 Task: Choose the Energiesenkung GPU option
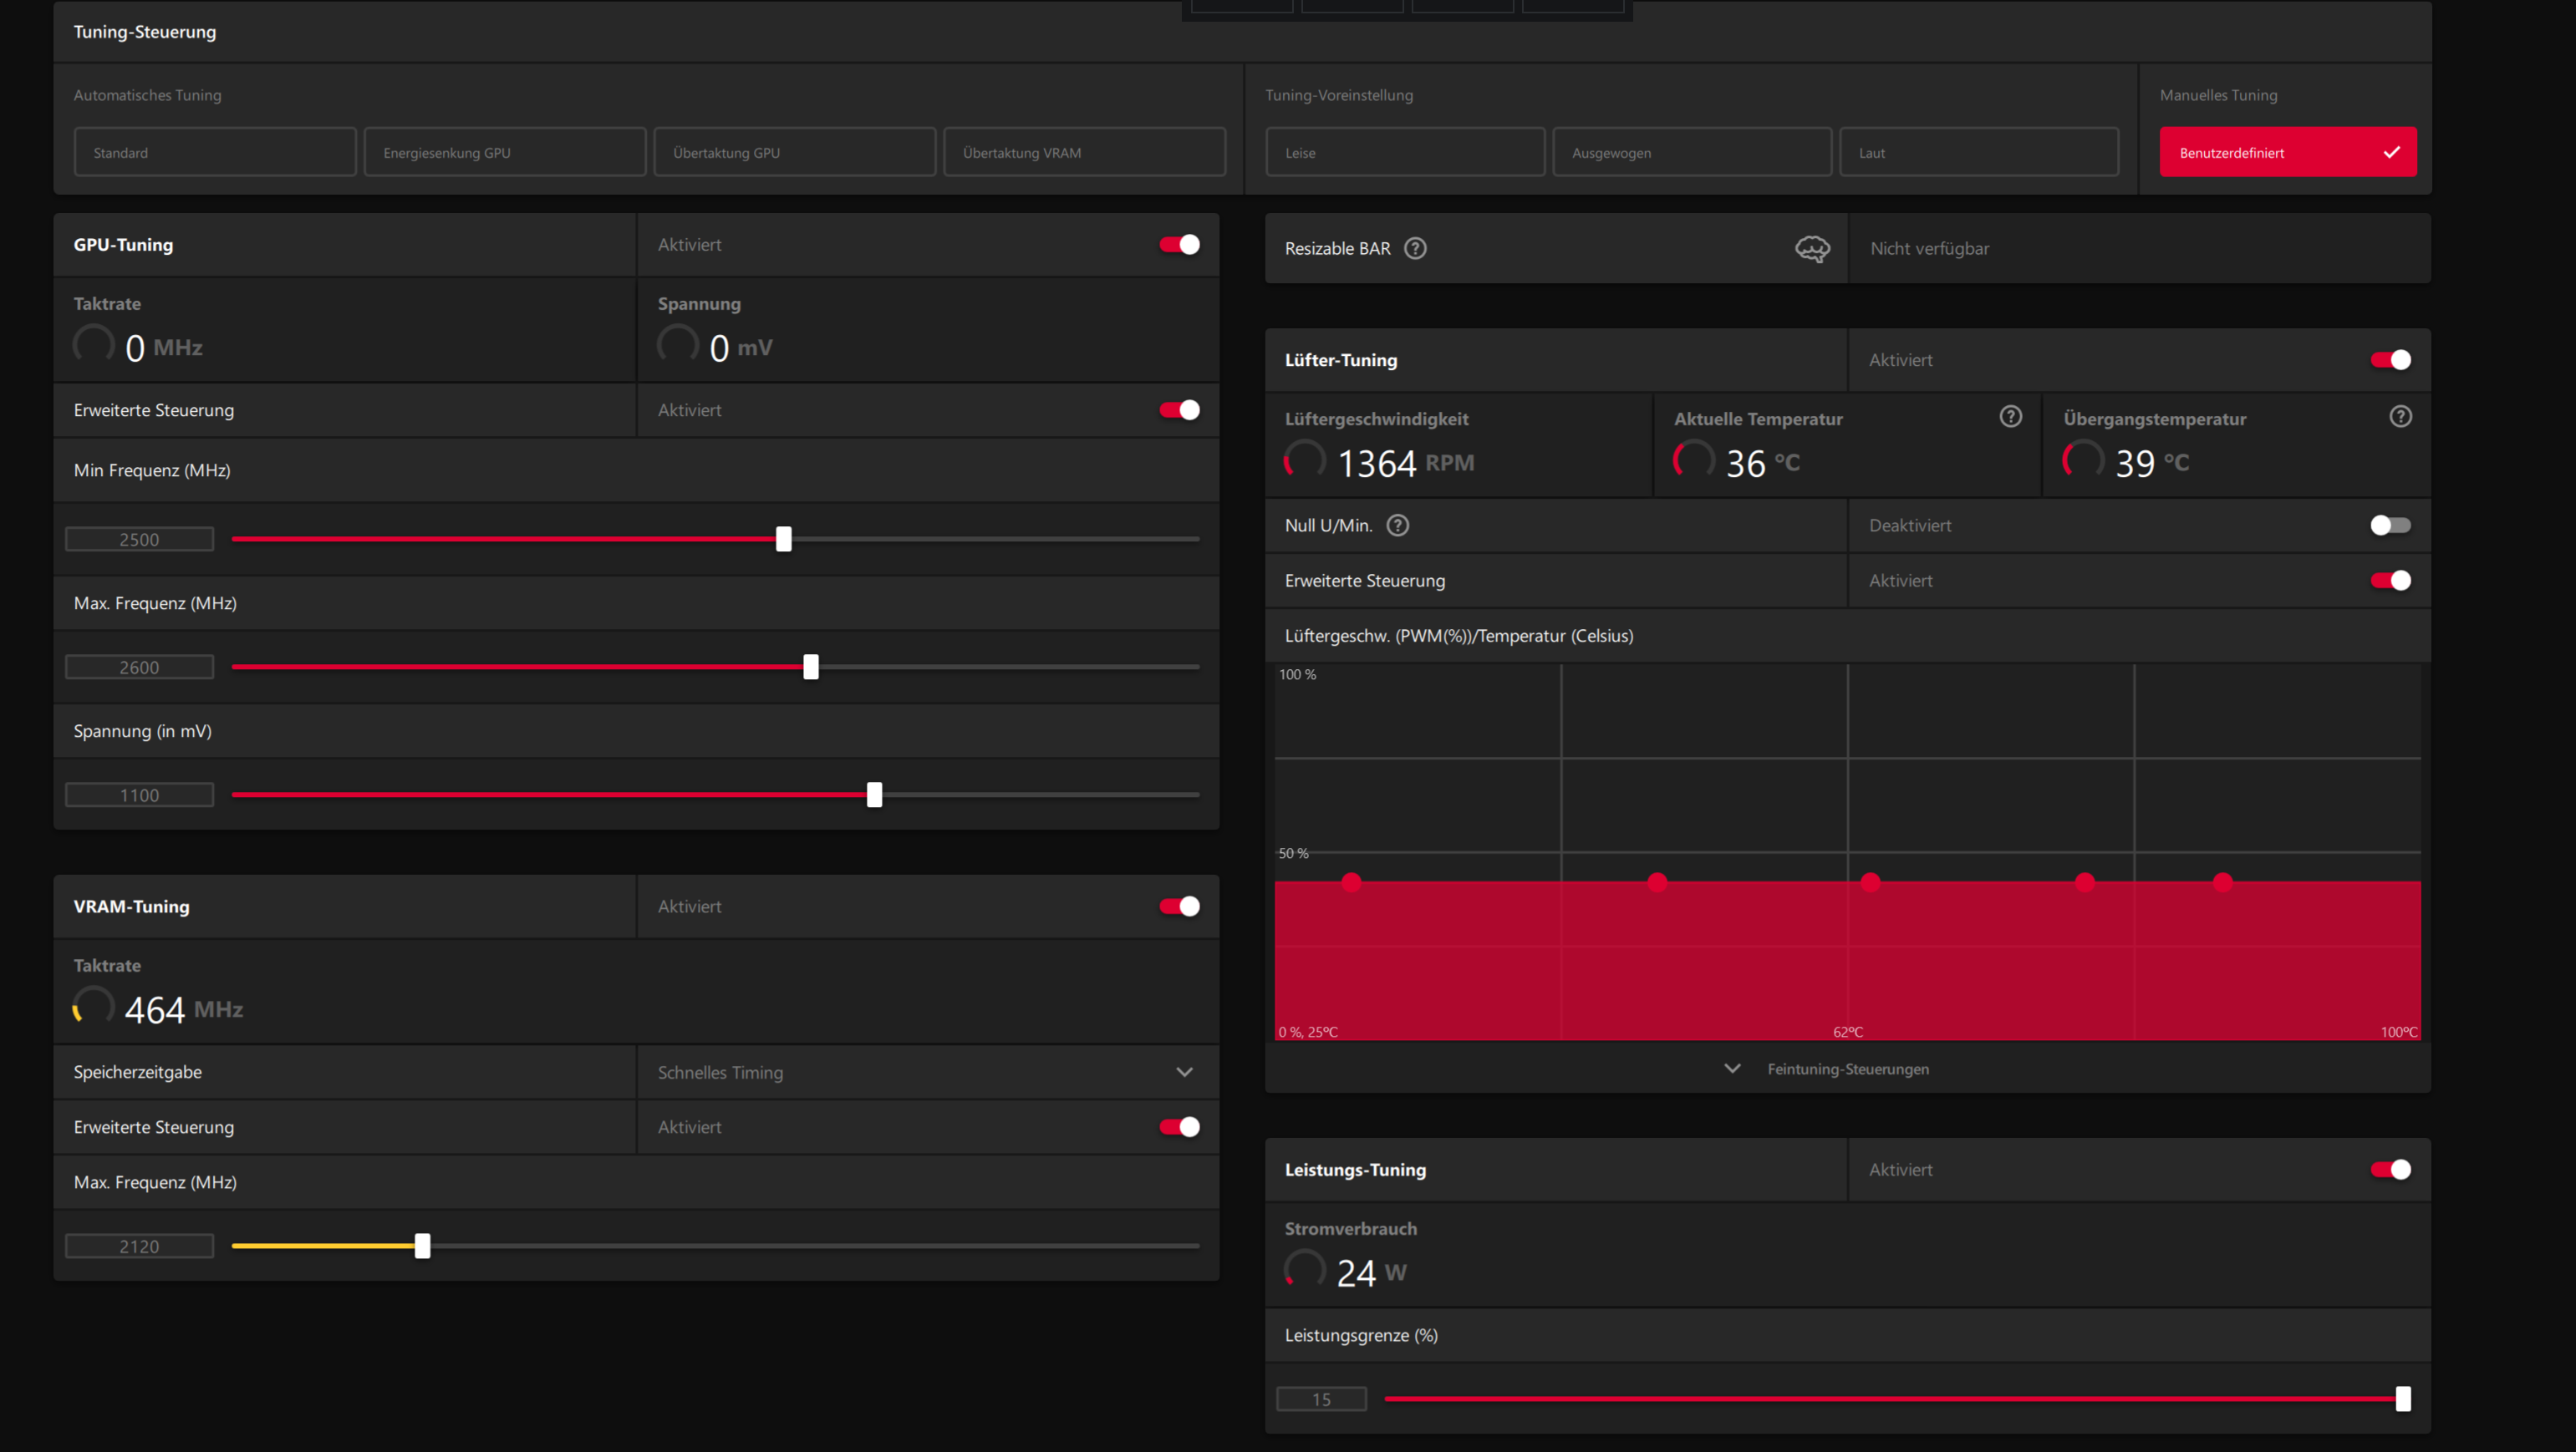point(504,152)
